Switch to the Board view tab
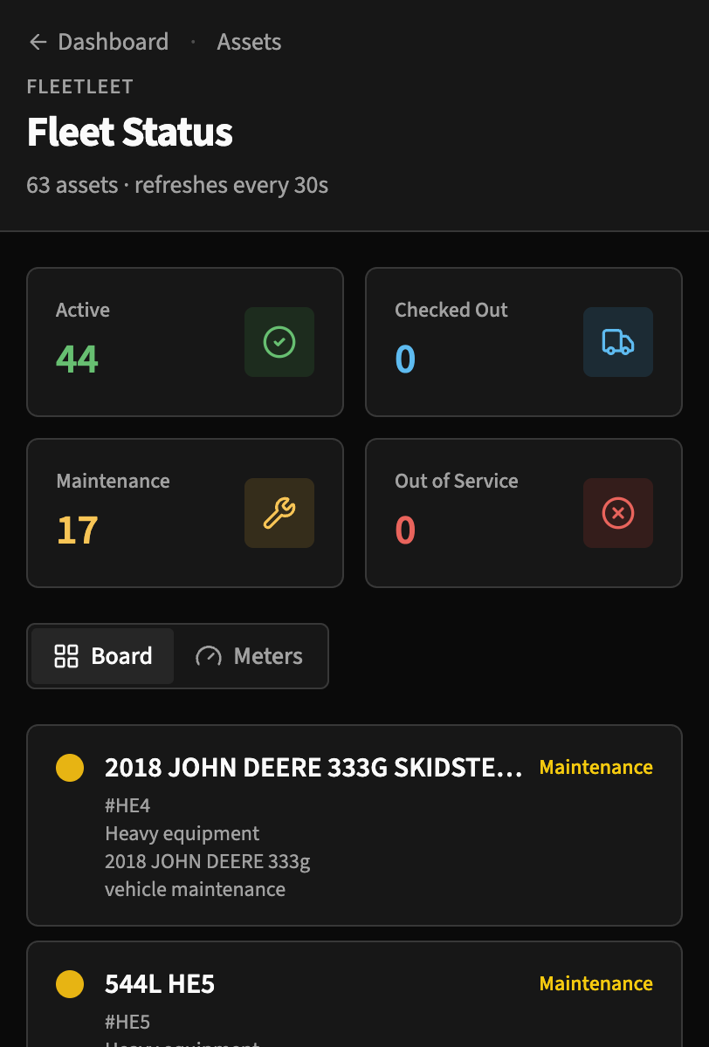The image size is (709, 1047). (103, 656)
